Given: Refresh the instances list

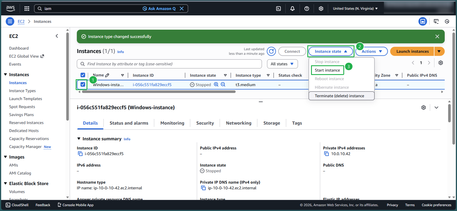Looking at the screenshot, I should pyautogui.click(x=271, y=51).
